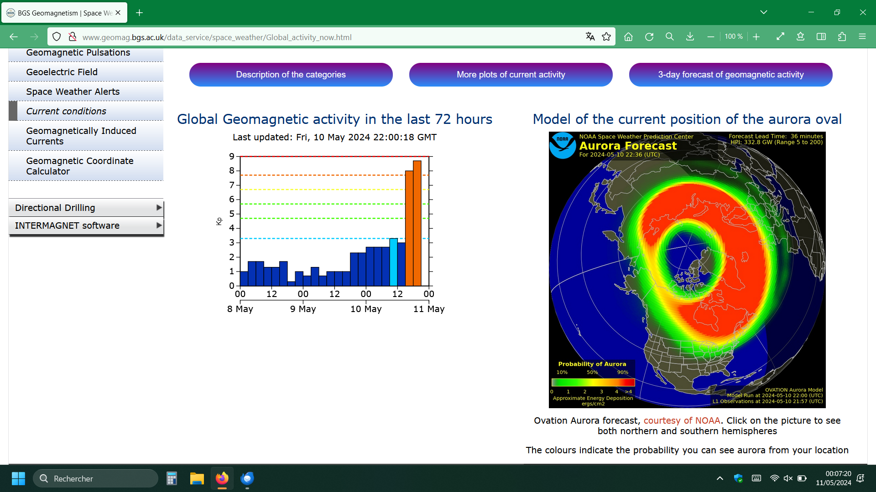Open 3-day forecast of geomagnetic activity

click(730, 75)
